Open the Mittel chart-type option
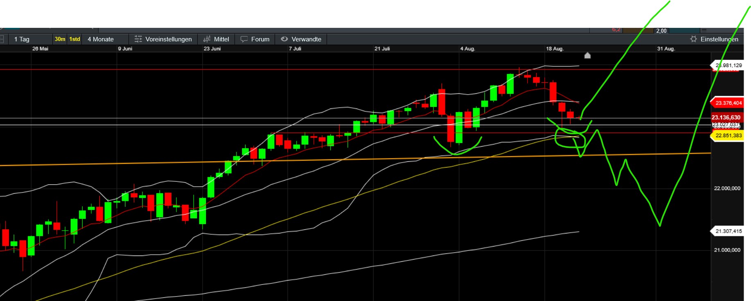The width and height of the screenshot is (751, 301). click(216, 39)
